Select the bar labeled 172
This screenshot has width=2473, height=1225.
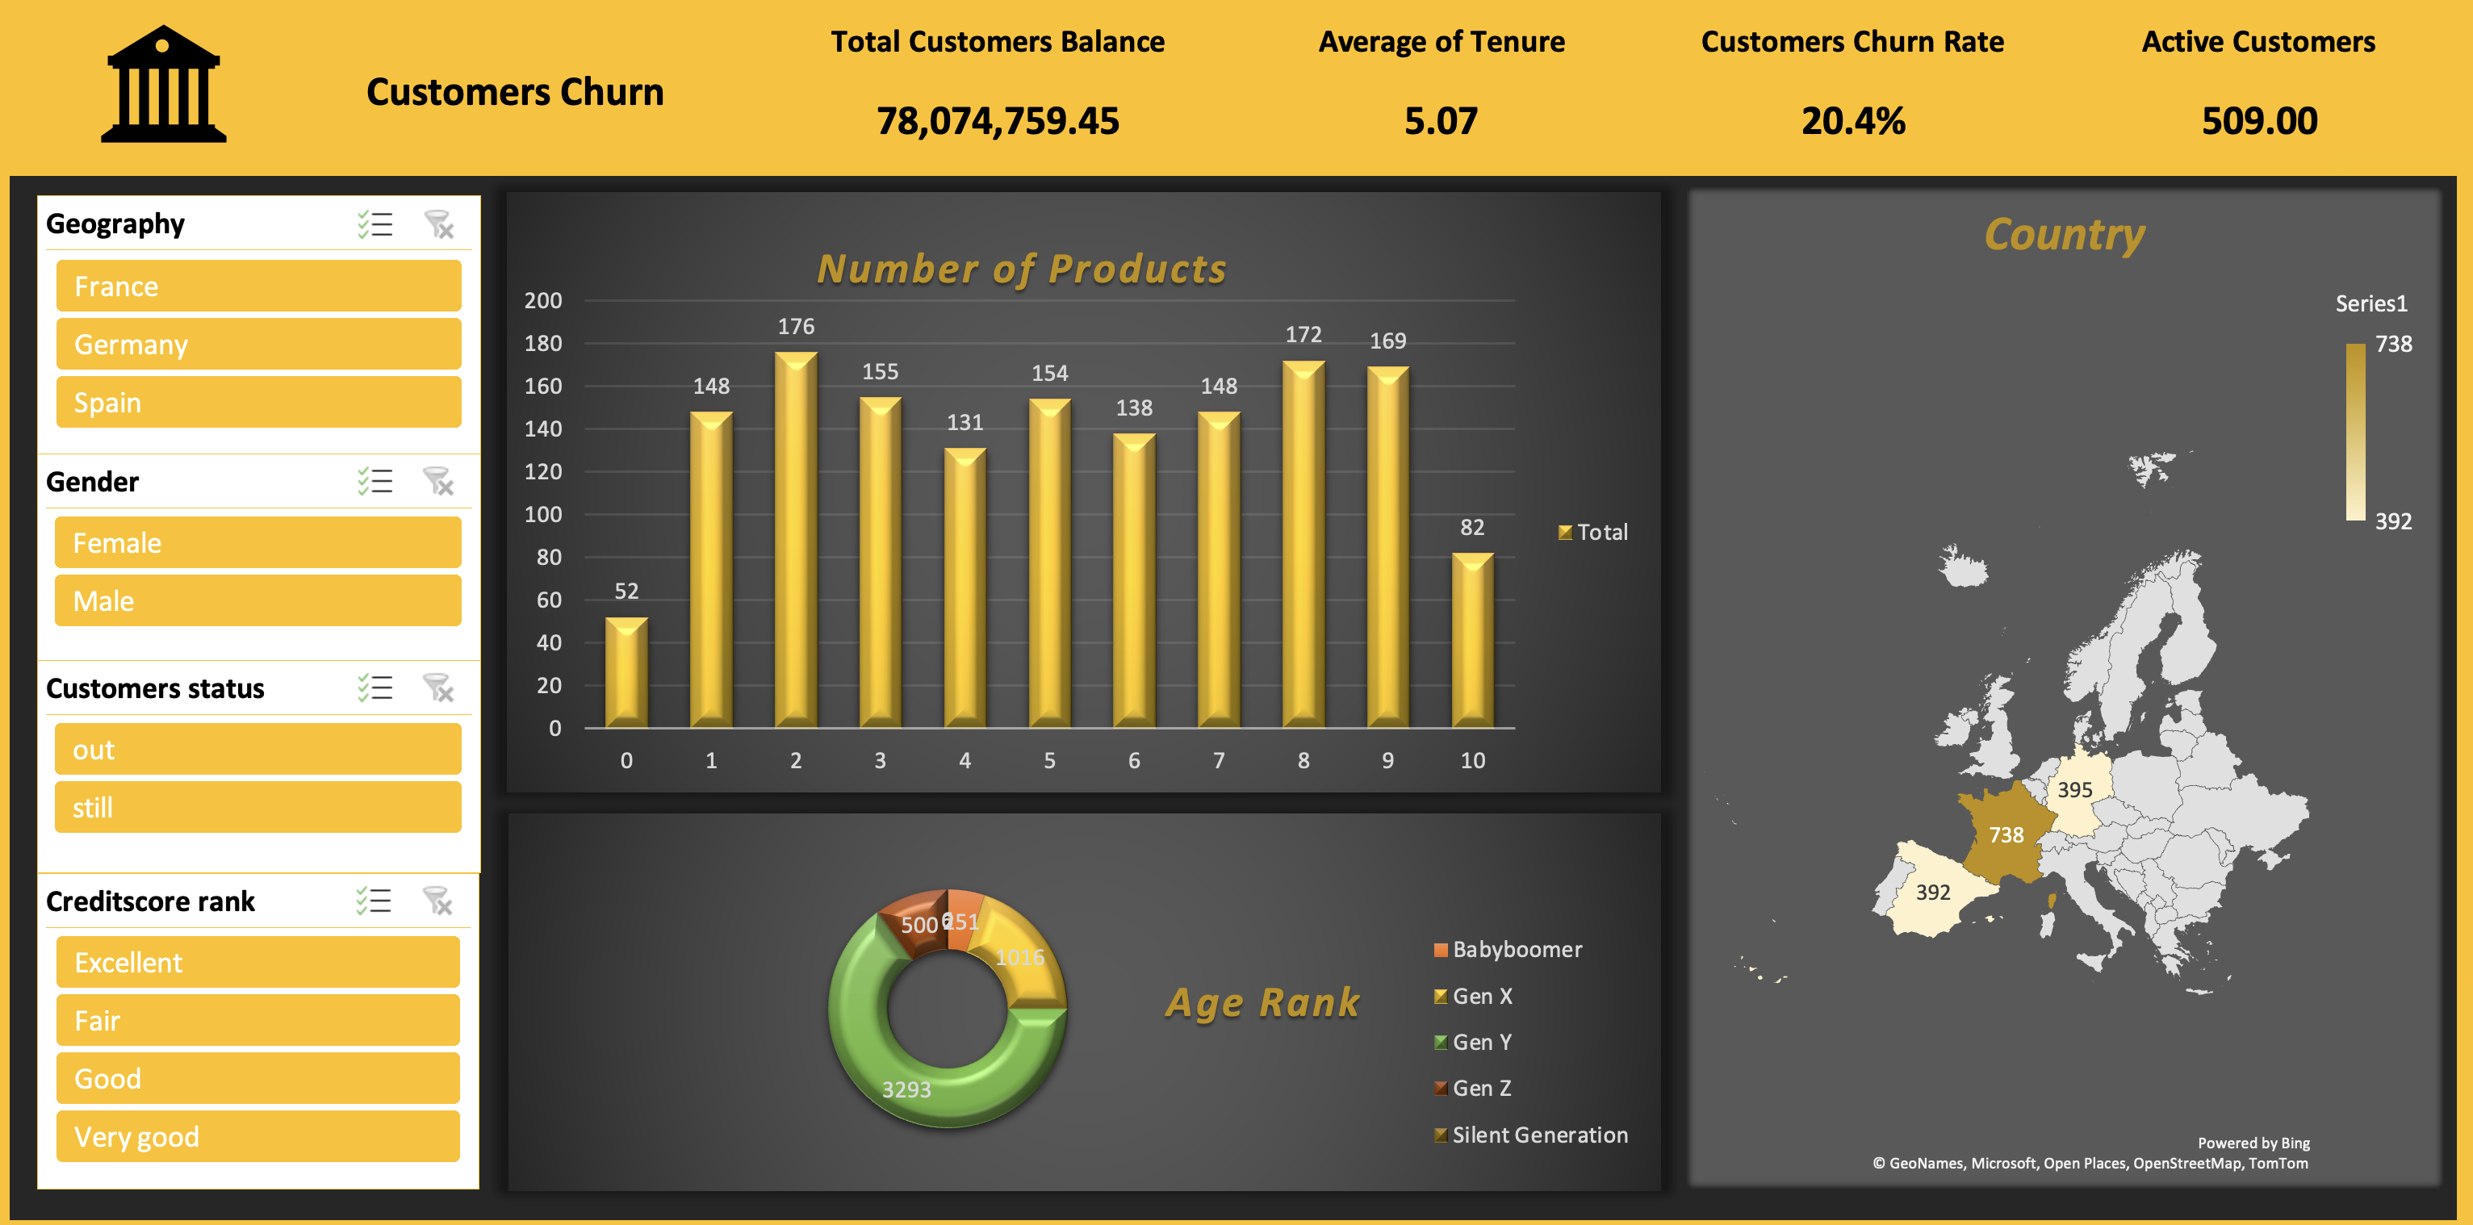[1303, 545]
